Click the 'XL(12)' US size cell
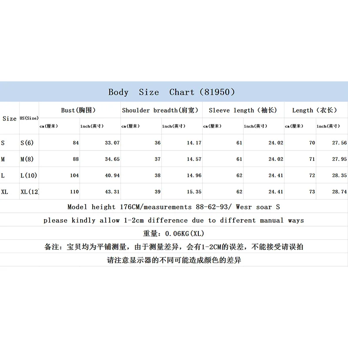 point(30,192)
